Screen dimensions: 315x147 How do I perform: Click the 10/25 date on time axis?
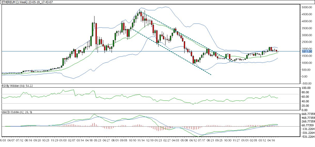(x=46, y=141)
